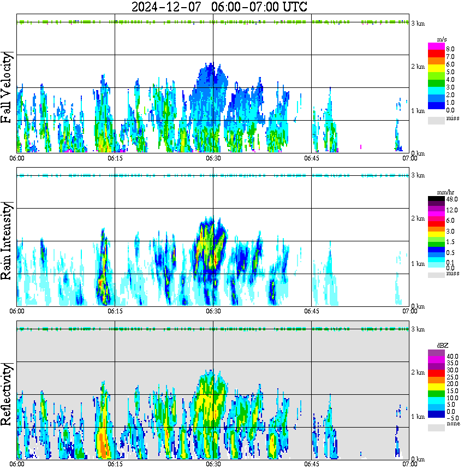Pick the black swatch in the mm/hr legend

[x=436, y=199]
